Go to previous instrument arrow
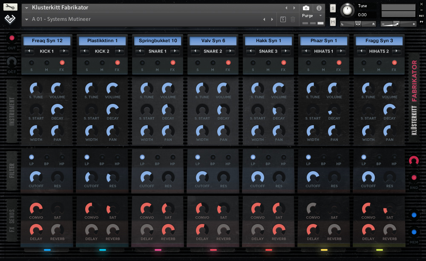This screenshot has height=261, width=426. click(286, 8)
